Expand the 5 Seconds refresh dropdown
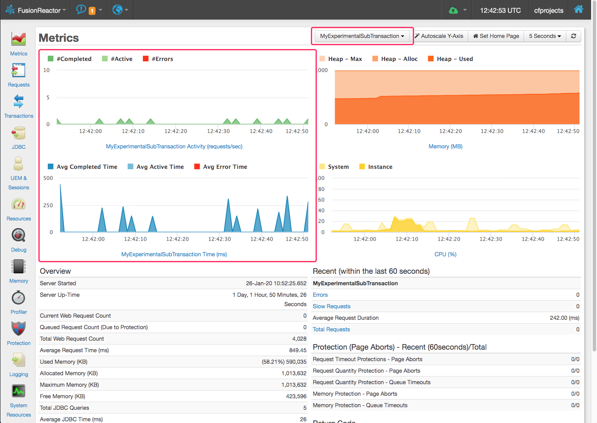 (x=545, y=36)
